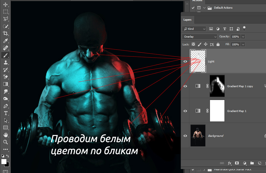The height and width of the screenshot is (173, 266).
Task: Hide the Background layer
Action: coord(185,136)
